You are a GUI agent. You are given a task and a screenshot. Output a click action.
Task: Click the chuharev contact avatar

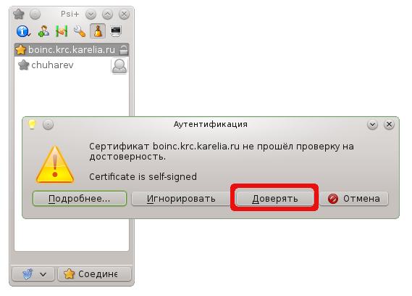119,66
